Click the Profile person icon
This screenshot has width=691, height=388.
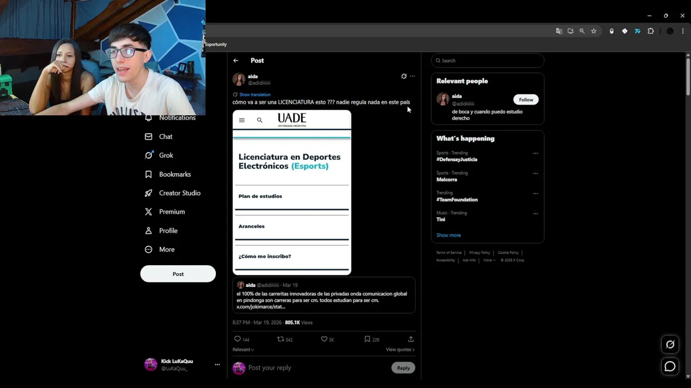tap(148, 231)
